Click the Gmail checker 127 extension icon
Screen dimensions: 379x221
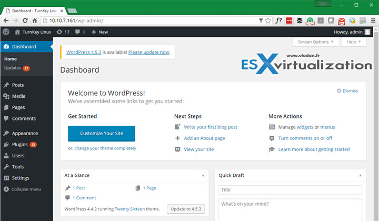(x=342, y=21)
